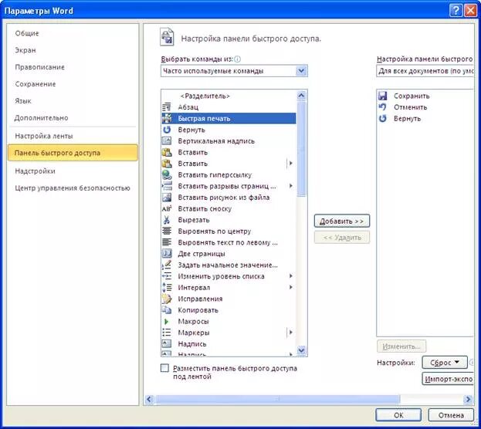This screenshot has height=429, width=481.
Task: Expand the Маркеры submenu arrow
Action: click(x=290, y=333)
